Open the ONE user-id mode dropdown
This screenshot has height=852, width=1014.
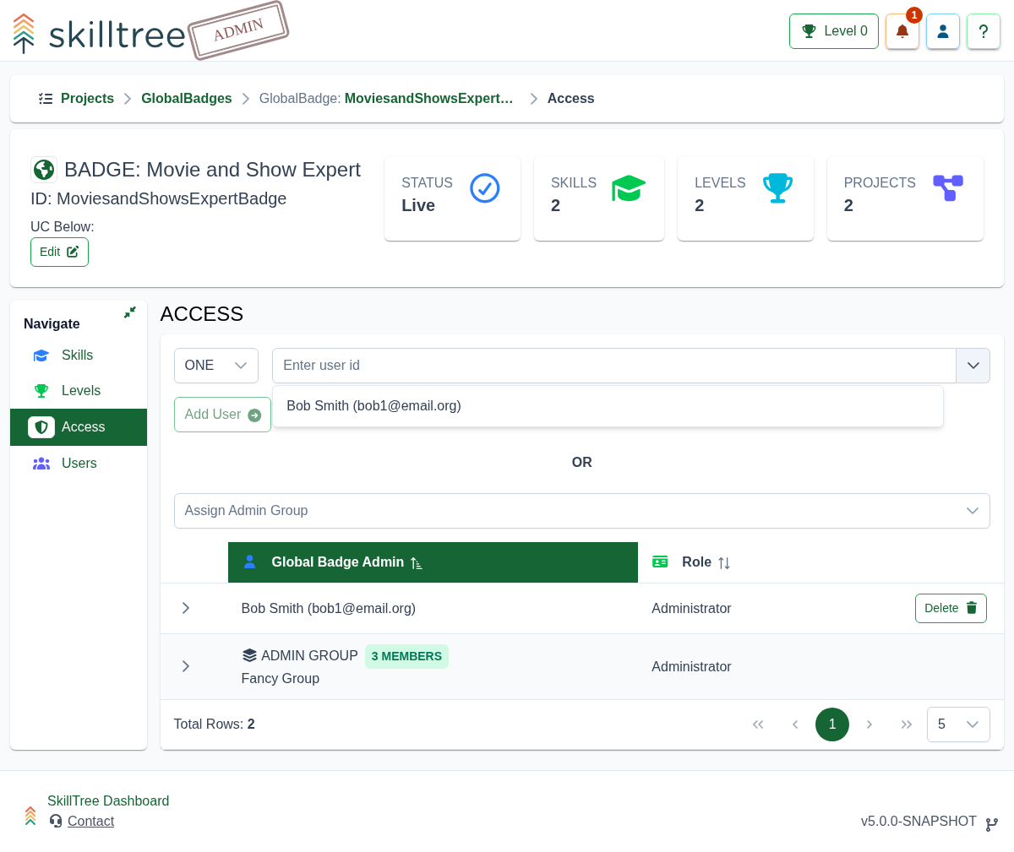tap(216, 366)
